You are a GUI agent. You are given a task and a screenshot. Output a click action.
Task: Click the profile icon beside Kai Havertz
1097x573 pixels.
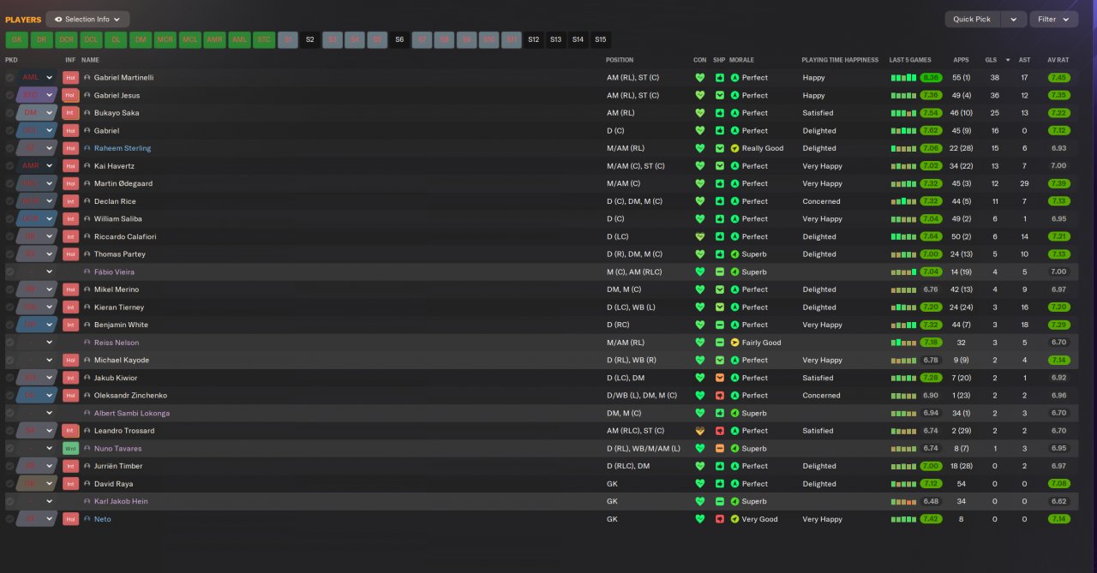pos(87,166)
